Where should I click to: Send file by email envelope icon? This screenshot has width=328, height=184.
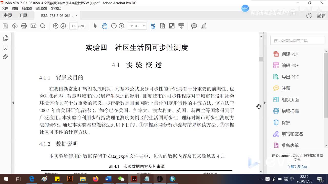[33, 26]
